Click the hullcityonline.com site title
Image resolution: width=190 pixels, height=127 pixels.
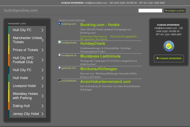21,10
